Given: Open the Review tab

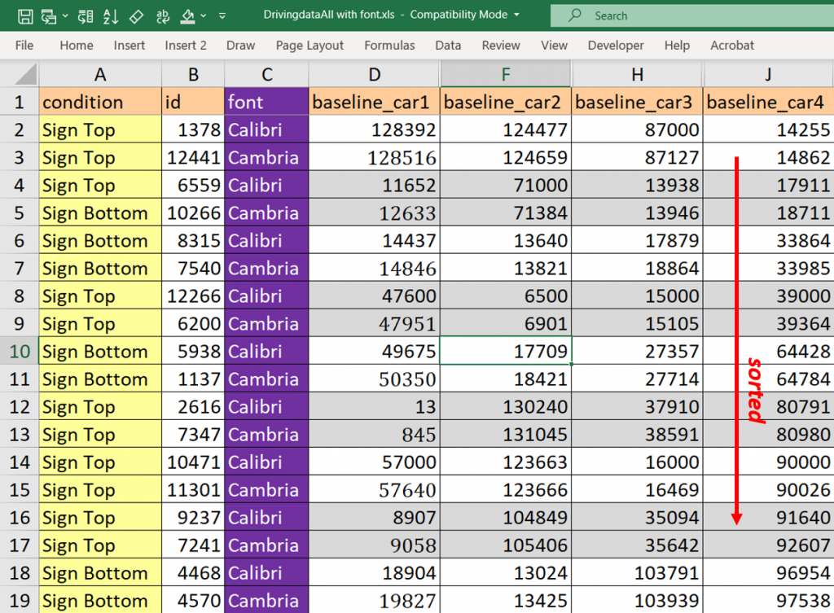Looking at the screenshot, I should point(501,46).
